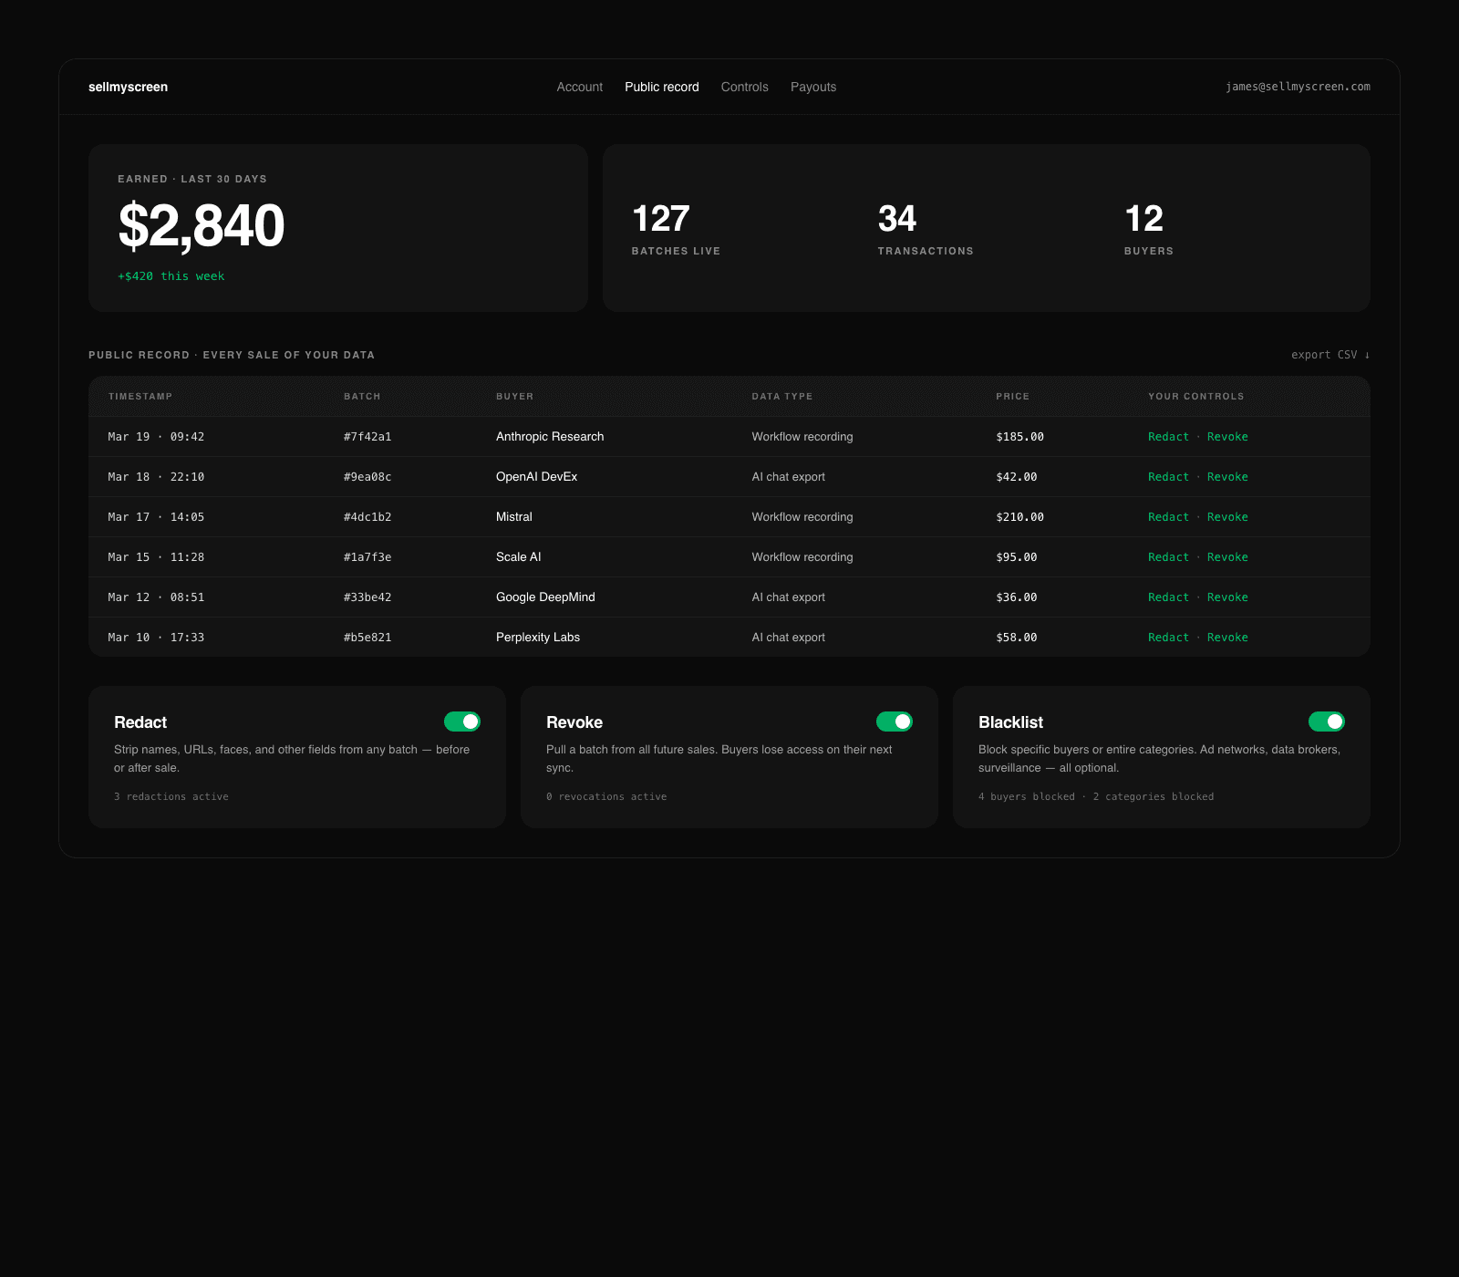The image size is (1459, 1277).
Task: Revoke the OpenAI DevEx batch
Action: (1227, 477)
